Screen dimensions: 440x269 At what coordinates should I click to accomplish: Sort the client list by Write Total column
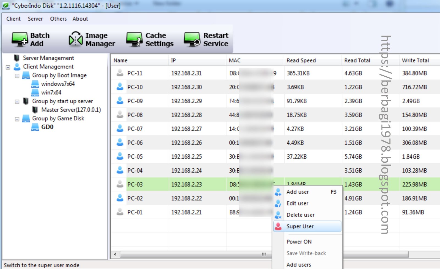point(420,60)
